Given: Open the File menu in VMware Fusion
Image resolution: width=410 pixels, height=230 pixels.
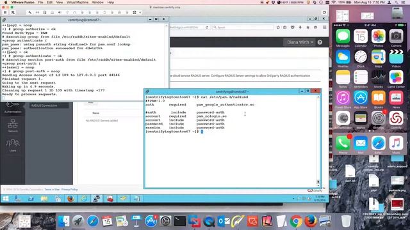Looking at the screenshot, I should pyautogui.click(x=40, y=2).
